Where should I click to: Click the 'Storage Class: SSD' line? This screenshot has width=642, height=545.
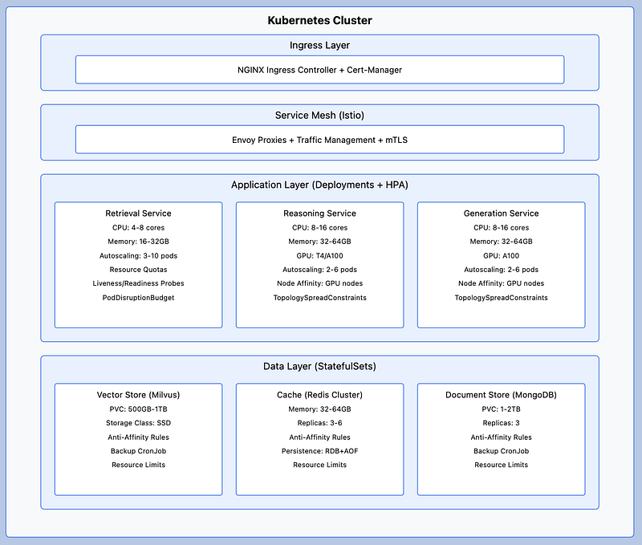click(x=138, y=423)
